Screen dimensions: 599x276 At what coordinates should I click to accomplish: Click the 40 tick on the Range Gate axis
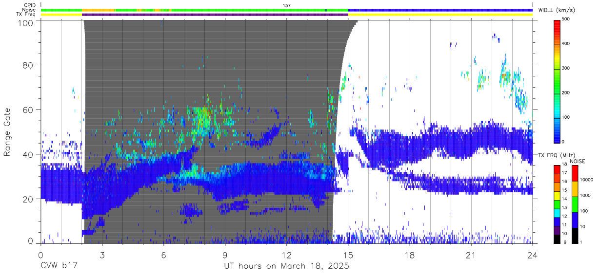(28, 154)
